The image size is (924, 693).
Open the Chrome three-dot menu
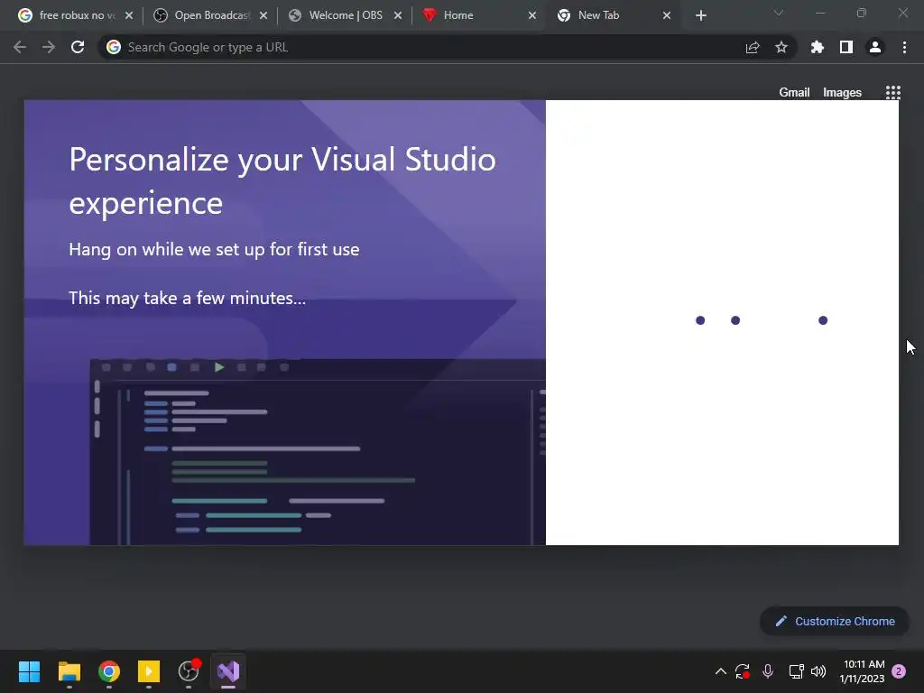(x=904, y=47)
